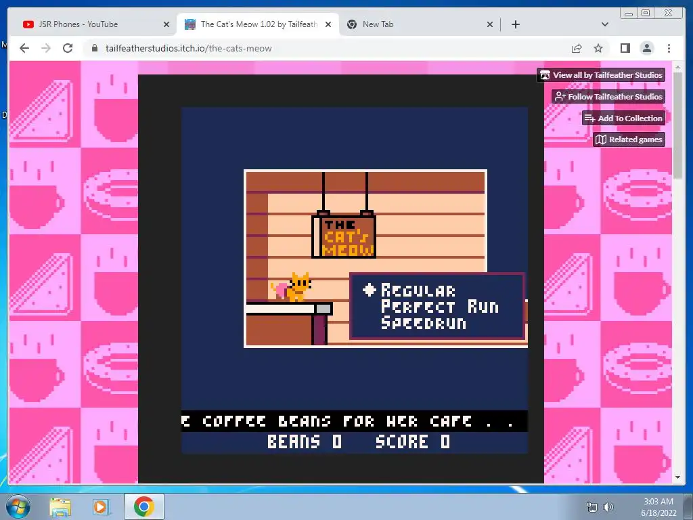This screenshot has height=520, width=693.
Task: Click Follow Tailfeather Studios button
Action: 608,96
